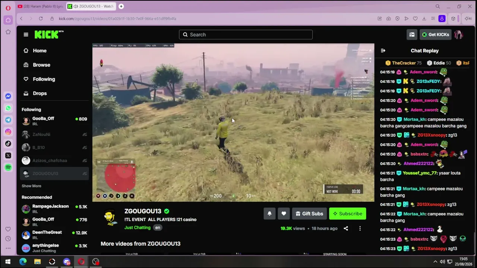Open Instagram in Opera sidebar
This screenshot has width=477, height=268.
click(x=8, y=132)
